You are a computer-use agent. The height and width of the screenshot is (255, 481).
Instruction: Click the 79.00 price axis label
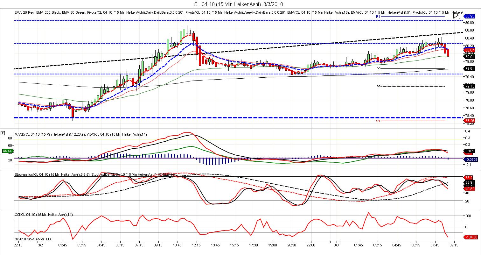point(470,92)
